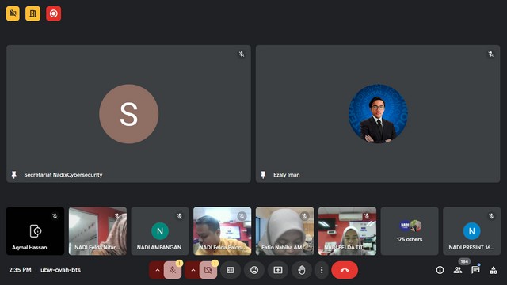Click the yellow door extension icon

pyautogui.click(x=33, y=13)
